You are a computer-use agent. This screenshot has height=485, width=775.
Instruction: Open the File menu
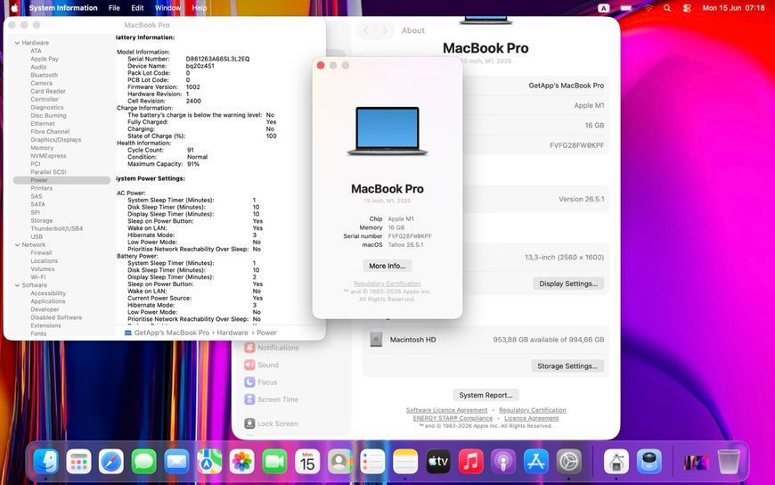click(x=114, y=8)
